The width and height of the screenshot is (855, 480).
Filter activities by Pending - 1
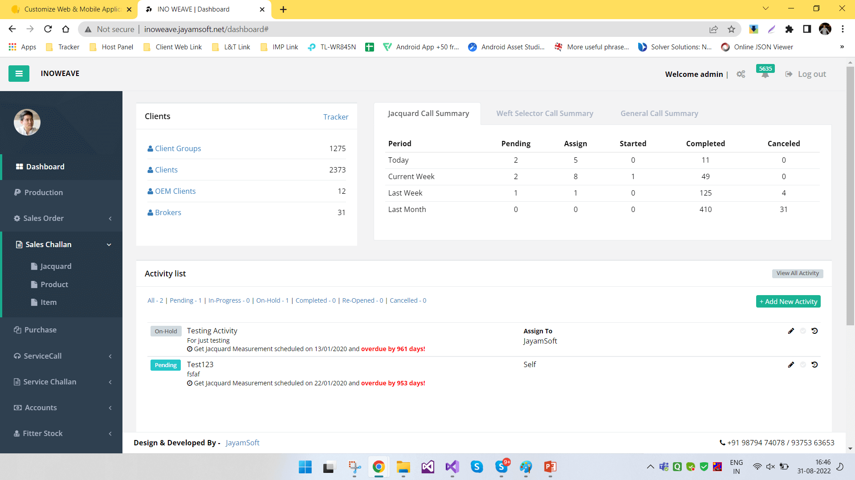(186, 300)
